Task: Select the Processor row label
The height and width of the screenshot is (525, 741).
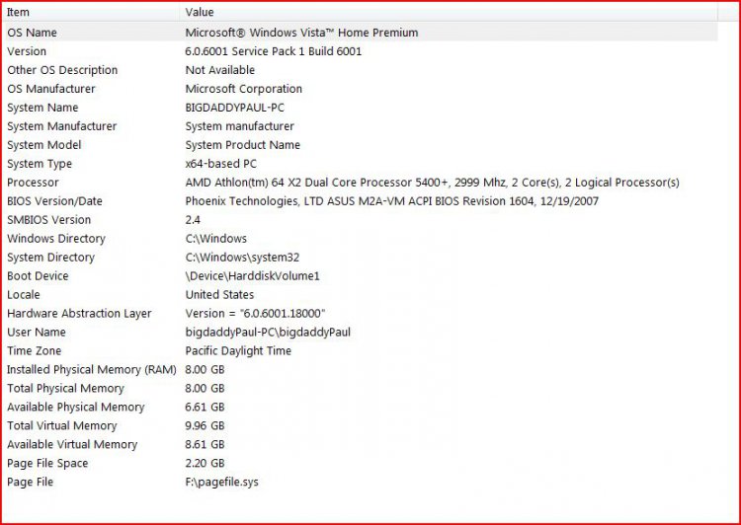Action: tap(33, 183)
